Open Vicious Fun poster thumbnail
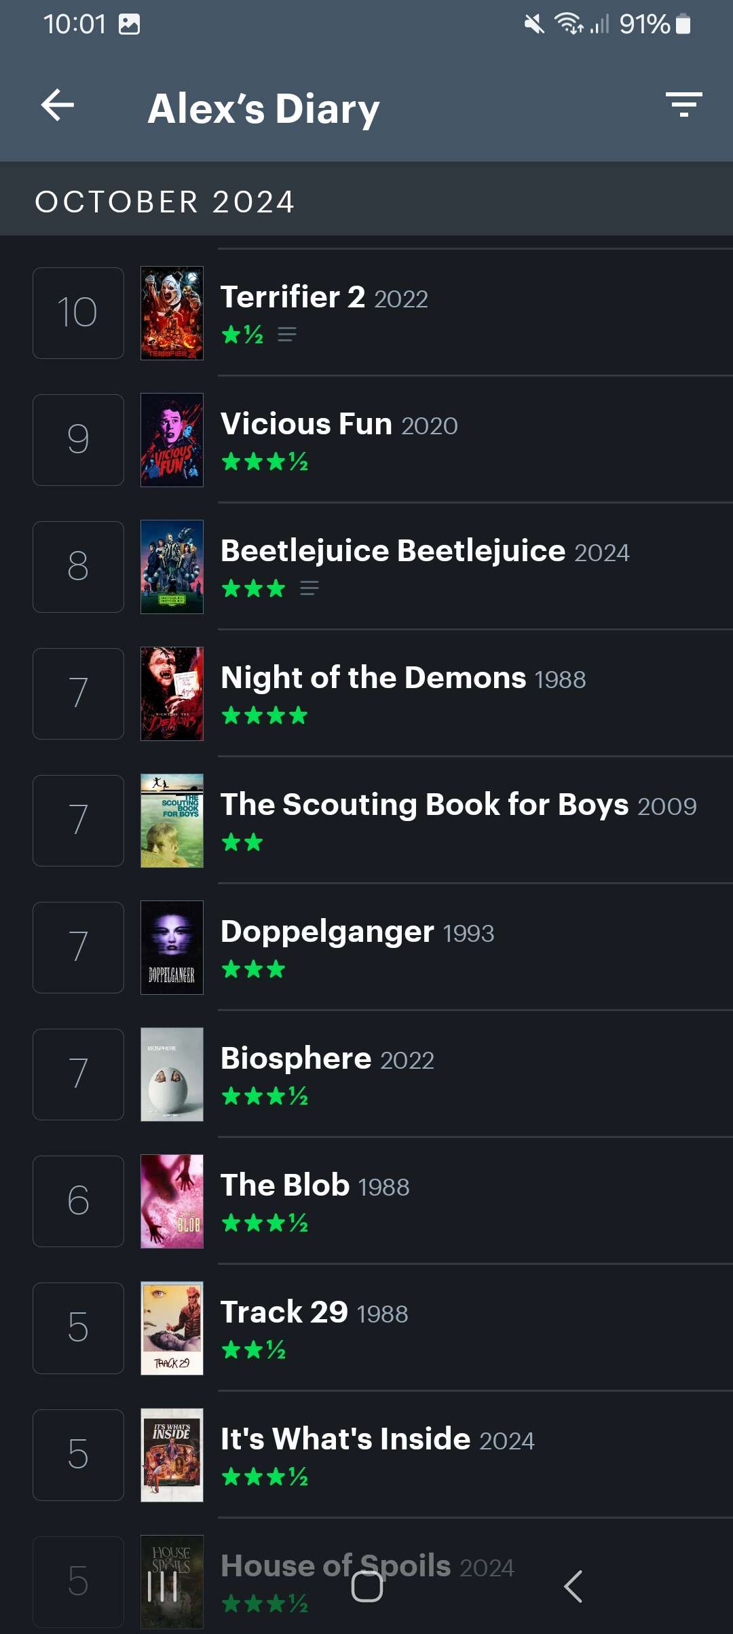 [172, 440]
